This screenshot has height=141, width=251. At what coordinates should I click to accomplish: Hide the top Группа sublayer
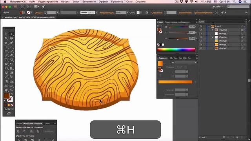(x=201, y=30)
